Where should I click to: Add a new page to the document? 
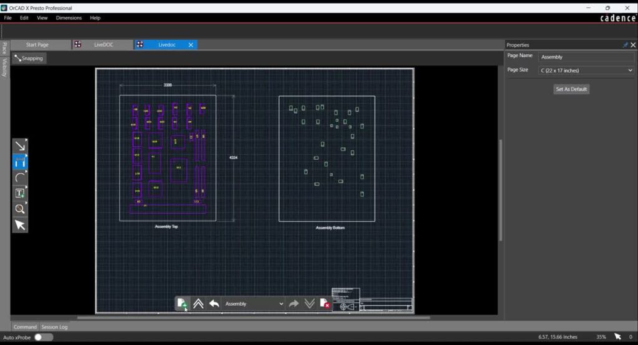pos(182,303)
